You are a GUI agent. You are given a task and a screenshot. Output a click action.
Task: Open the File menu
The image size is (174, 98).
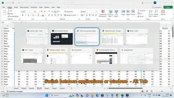pyautogui.click(x=4, y=7)
